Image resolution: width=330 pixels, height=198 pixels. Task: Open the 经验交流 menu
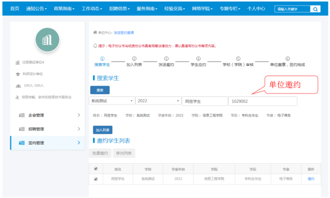pos(175,9)
